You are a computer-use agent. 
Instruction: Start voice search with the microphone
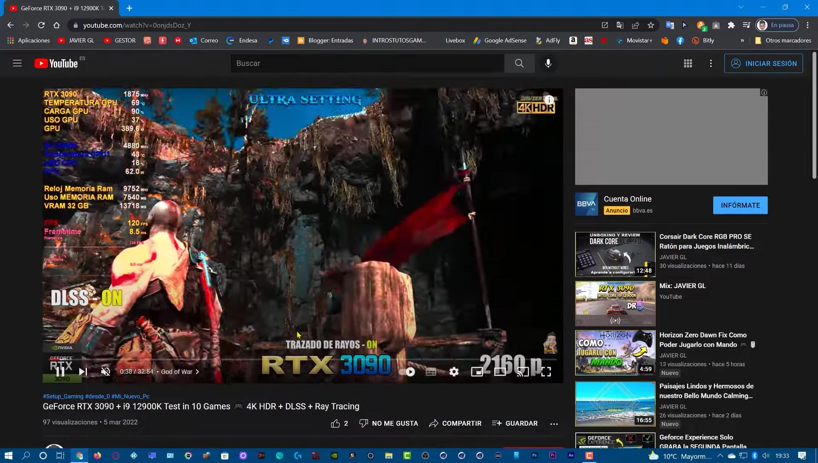tap(548, 63)
